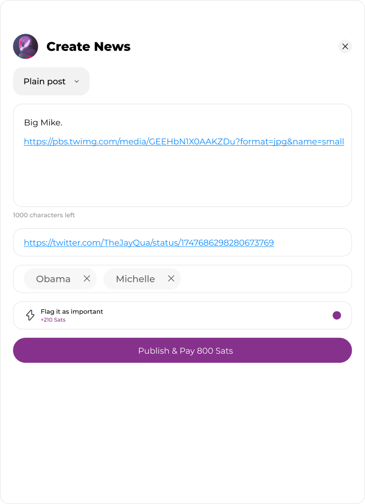This screenshot has height=504, width=365.
Task: Click the empty space in post body
Action: tap(182, 178)
